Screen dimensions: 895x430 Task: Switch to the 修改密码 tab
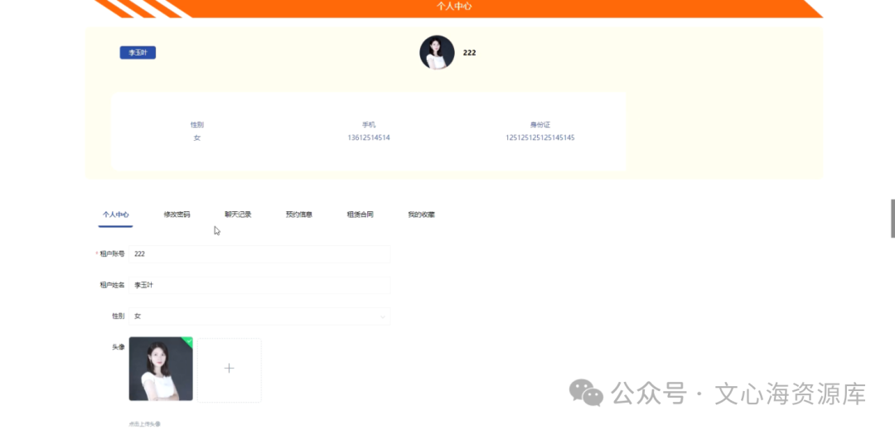click(177, 215)
